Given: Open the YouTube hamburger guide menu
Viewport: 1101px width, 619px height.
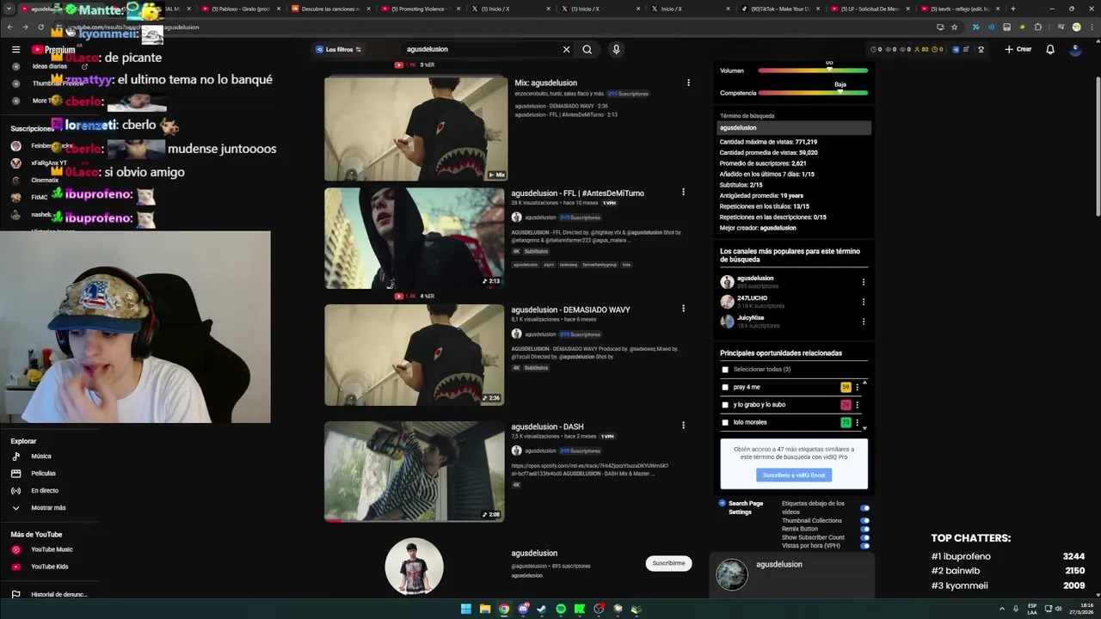Looking at the screenshot, I should [15, 50].
